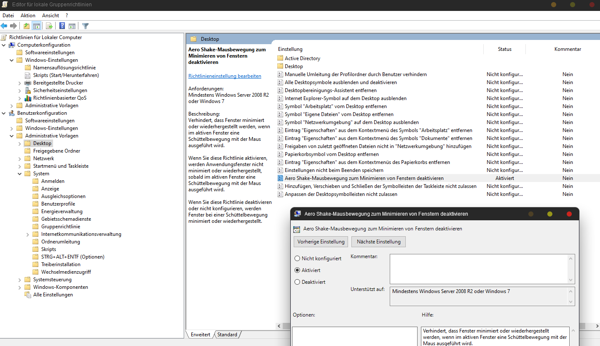
Task: Click the up one level folder icon
Action: point(27,26)
